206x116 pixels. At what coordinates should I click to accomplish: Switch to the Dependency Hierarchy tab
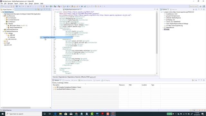point(74,77)
